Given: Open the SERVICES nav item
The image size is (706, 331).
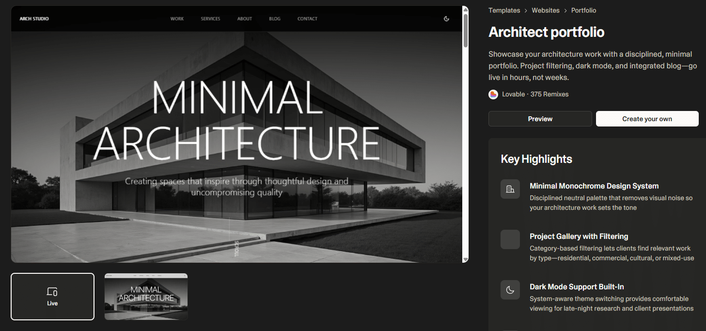Looking at the screenshot, I should tap(210, 19).
